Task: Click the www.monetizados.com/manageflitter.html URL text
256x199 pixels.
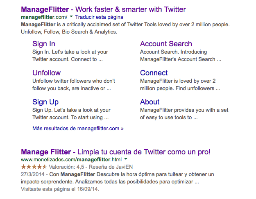Action: click(x=71, y=159)
